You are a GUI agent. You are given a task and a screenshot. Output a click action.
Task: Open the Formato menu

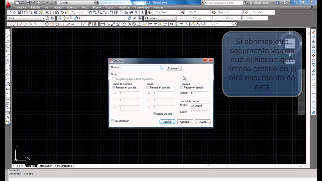point(72,8)
